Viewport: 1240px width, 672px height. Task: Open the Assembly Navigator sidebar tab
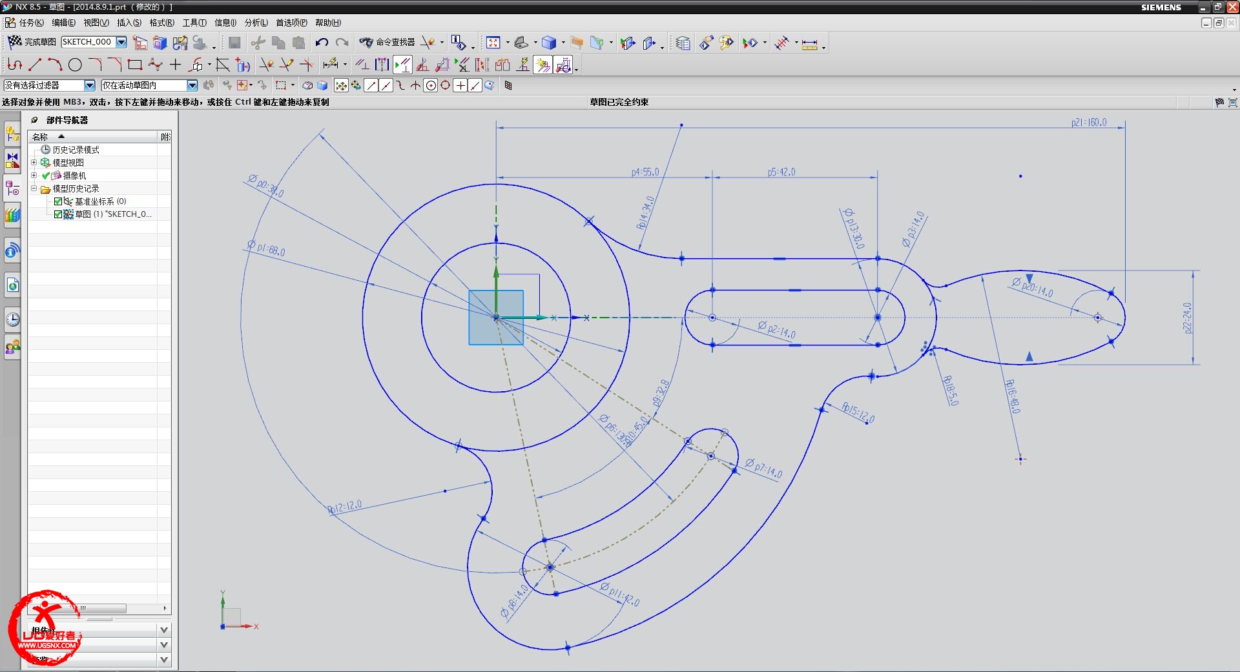click(12, 134)
